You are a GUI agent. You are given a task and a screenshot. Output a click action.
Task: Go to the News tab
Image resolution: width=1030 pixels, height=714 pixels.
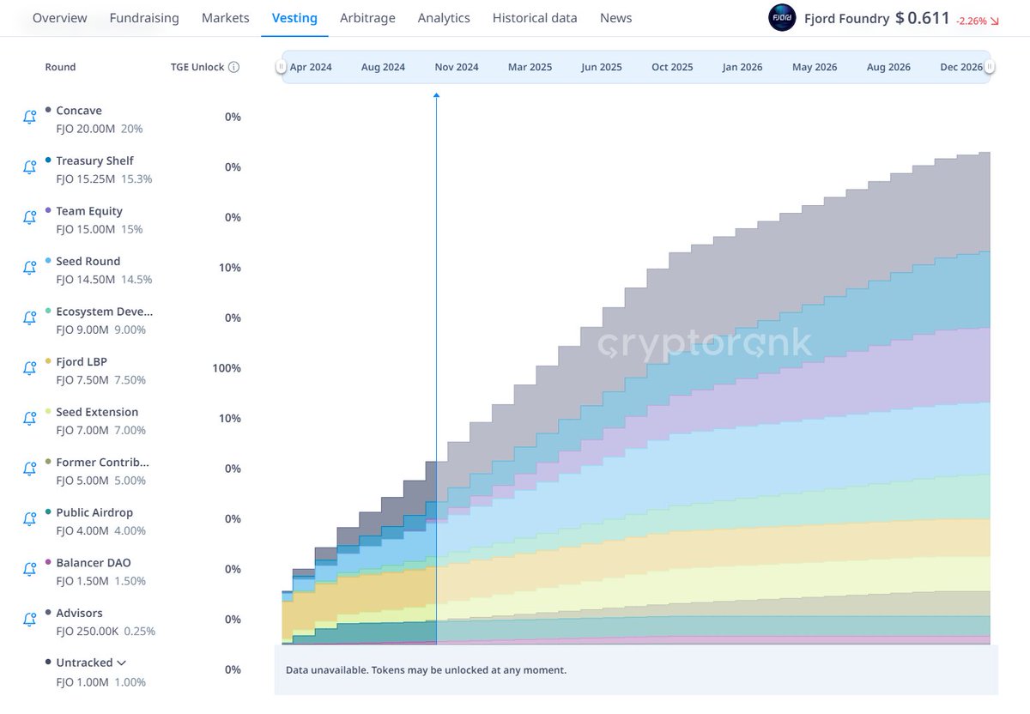[616, 18]
